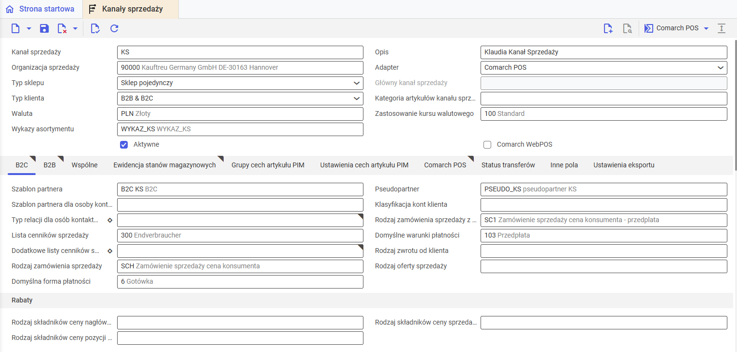Click the Zastosowanie kursu walutowego field

(603, 113)
